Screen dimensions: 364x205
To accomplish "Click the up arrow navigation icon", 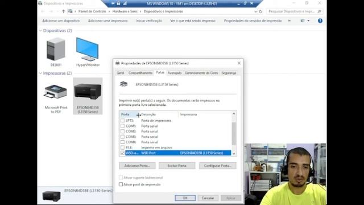I will click(x=63, y=11).
